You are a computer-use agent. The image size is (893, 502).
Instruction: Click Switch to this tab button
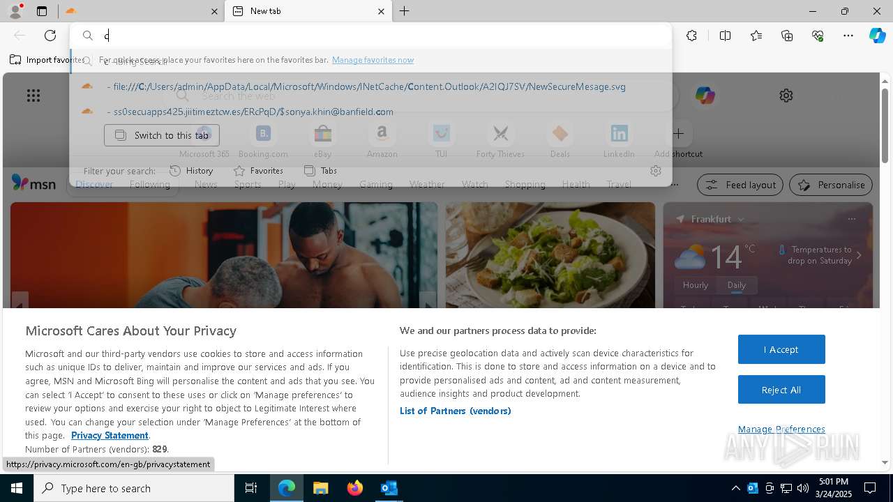pos(162,135)
